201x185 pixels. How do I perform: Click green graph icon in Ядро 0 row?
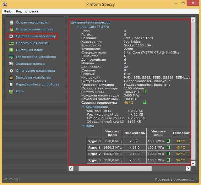pyautogui.click(x=168, y=141)
